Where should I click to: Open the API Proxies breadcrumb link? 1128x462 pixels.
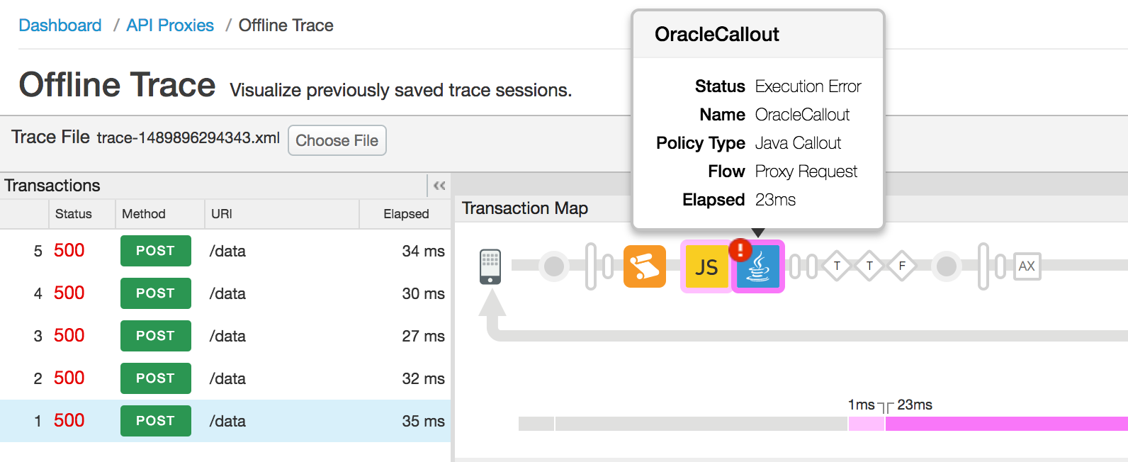[170, 26]
